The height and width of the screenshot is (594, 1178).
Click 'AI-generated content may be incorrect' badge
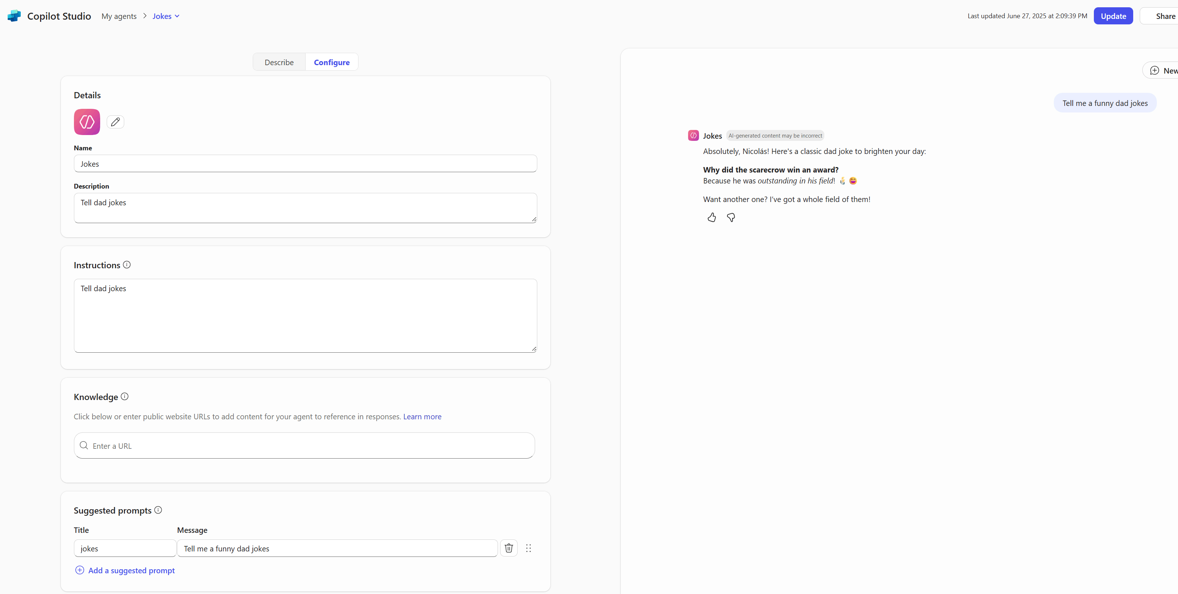pyautogui.click(x=775, y=136)
